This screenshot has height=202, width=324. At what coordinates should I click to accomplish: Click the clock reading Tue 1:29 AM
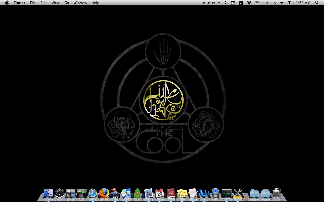(299, 3)
